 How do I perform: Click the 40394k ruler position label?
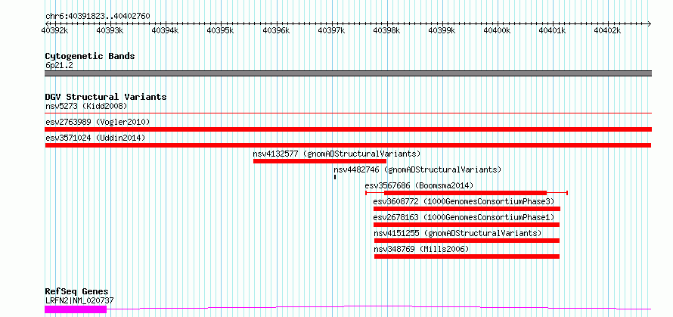point(166,30)
